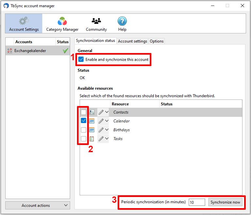Image resolution: width=251 pixels, height=215 pixels.
Task: Click the pencil icon in Birthdays row
Action: point(101,130)
